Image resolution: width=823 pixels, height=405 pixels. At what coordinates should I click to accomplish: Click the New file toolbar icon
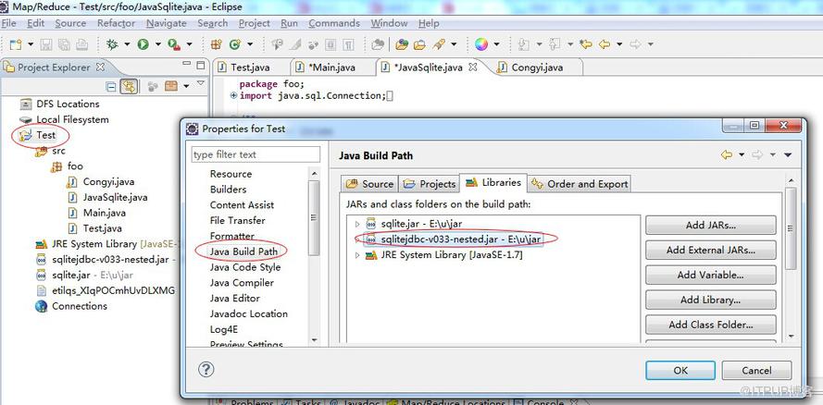click(x=16, y=44)
